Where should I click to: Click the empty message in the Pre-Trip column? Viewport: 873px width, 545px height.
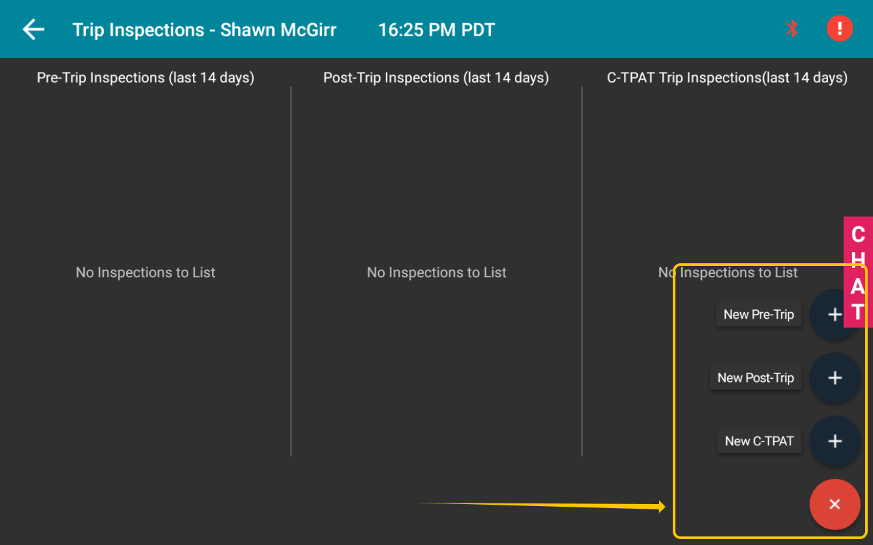point(145,272)
